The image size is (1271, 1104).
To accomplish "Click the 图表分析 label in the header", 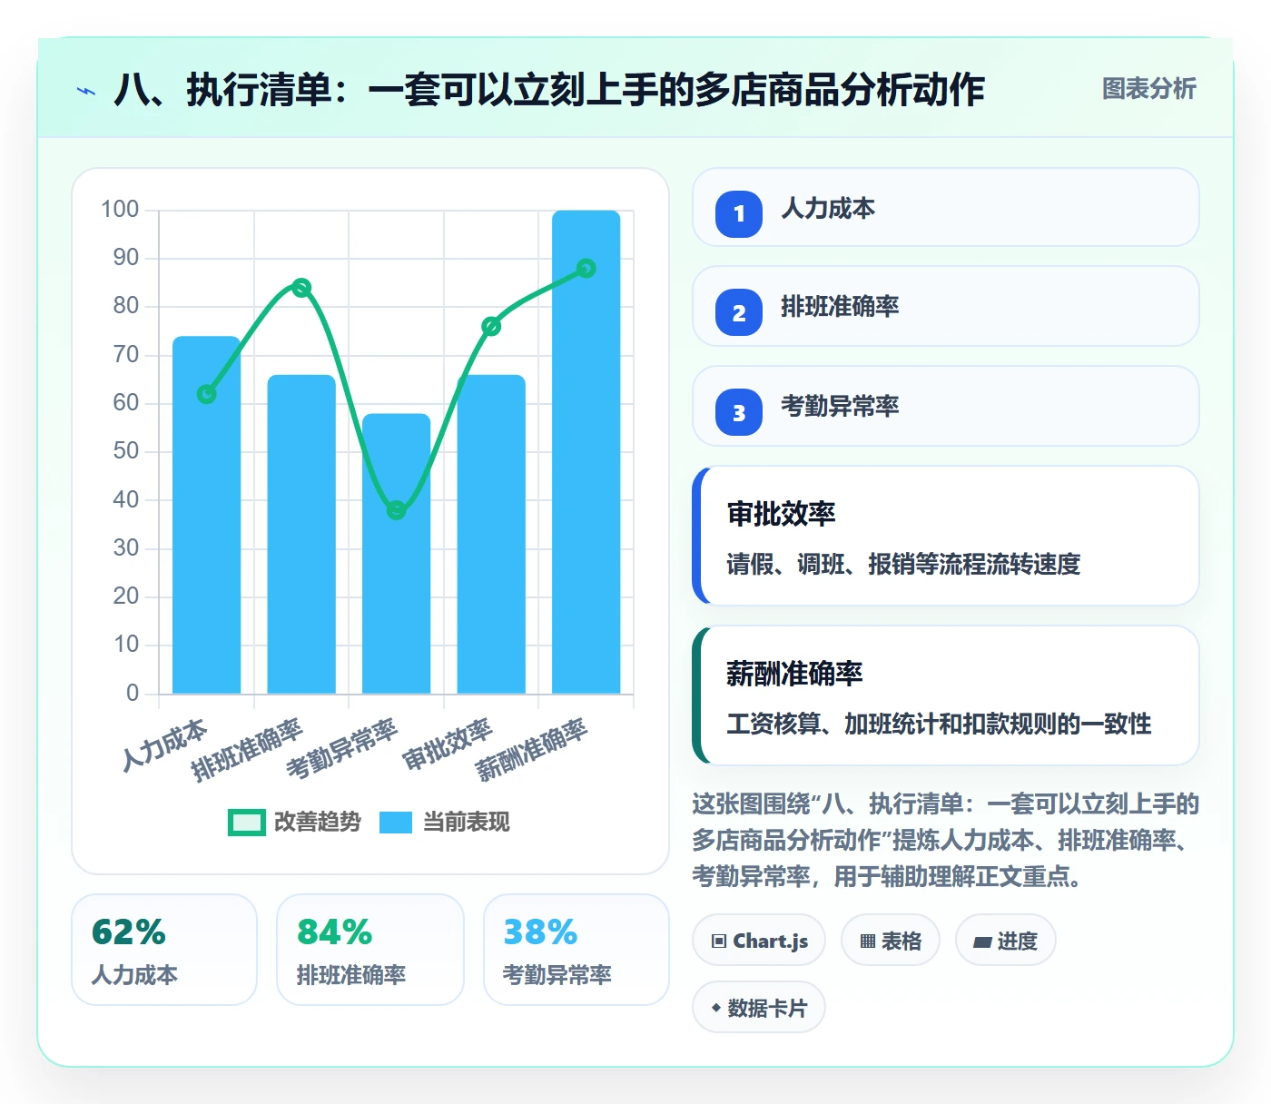I will click(x=1148, y=89).
